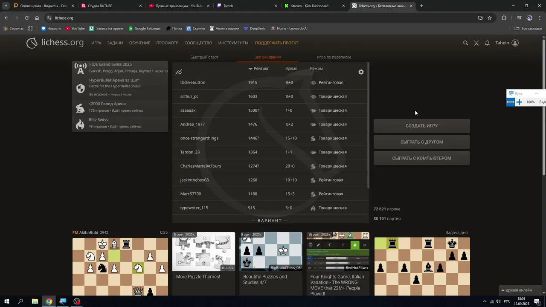546x307 pixels.
Task: Switch to the lobby graph view icon
Action: (179, 72)
